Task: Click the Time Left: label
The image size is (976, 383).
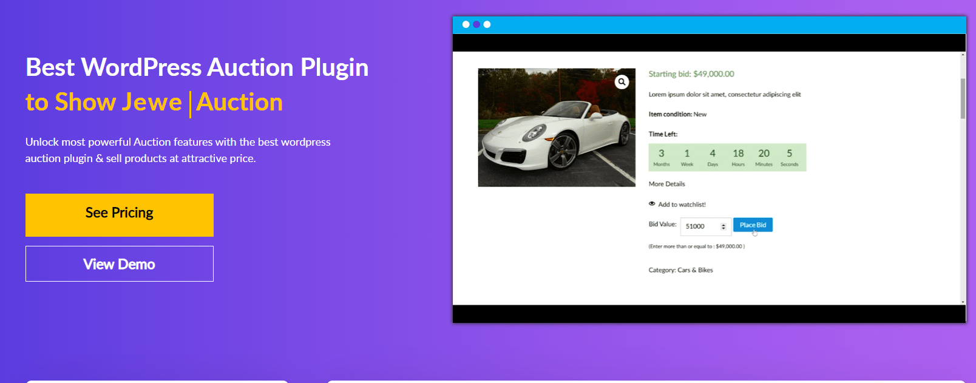Action: (663, 134)
